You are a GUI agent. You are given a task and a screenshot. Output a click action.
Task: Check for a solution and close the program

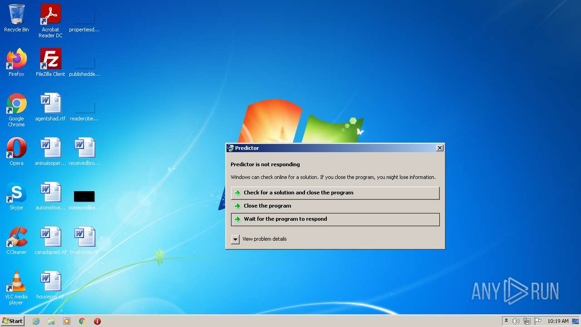coord(335,193)
